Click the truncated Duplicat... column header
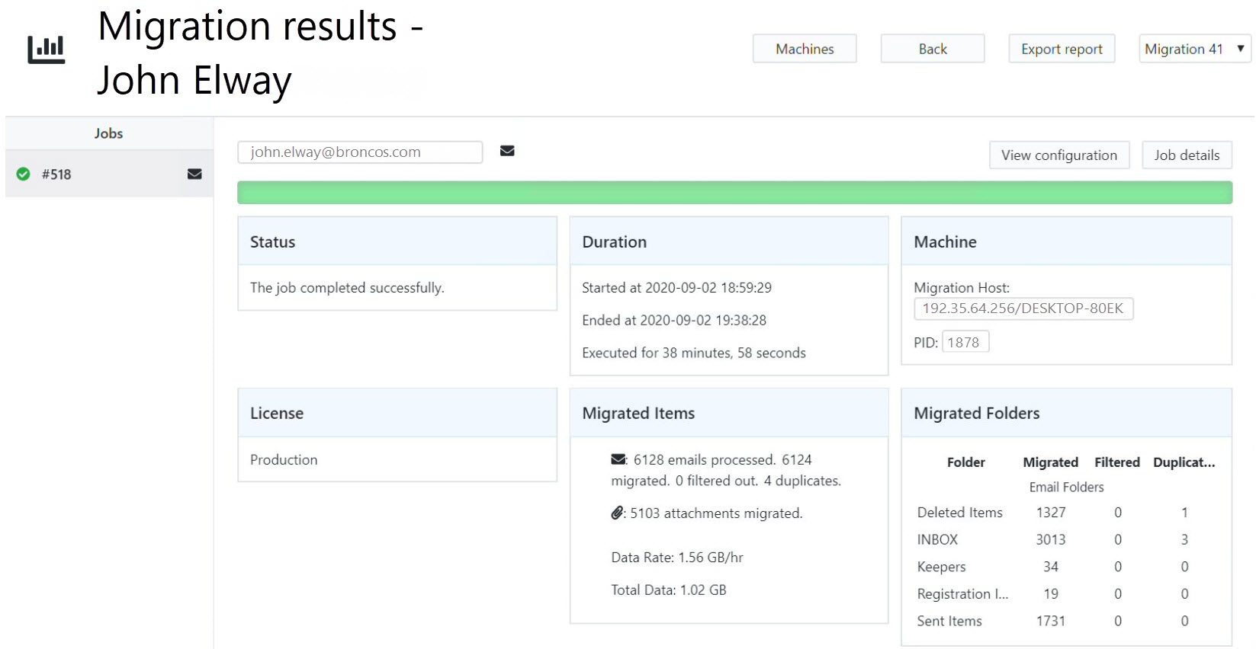Screen dimensions: 1256x649 click(x=1184, y=462)
